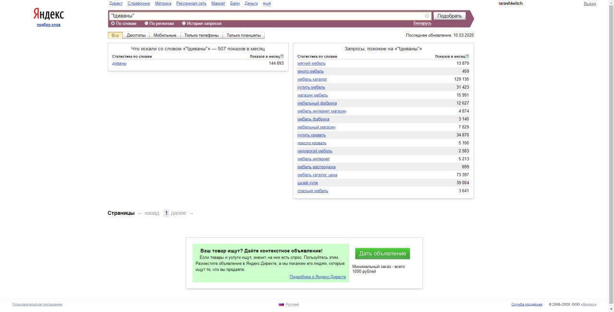Open 'Маркет' top navigation link
This screenshot has height=312, width=614.
point(218,3)
